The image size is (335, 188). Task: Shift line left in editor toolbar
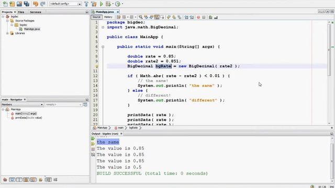186,17
